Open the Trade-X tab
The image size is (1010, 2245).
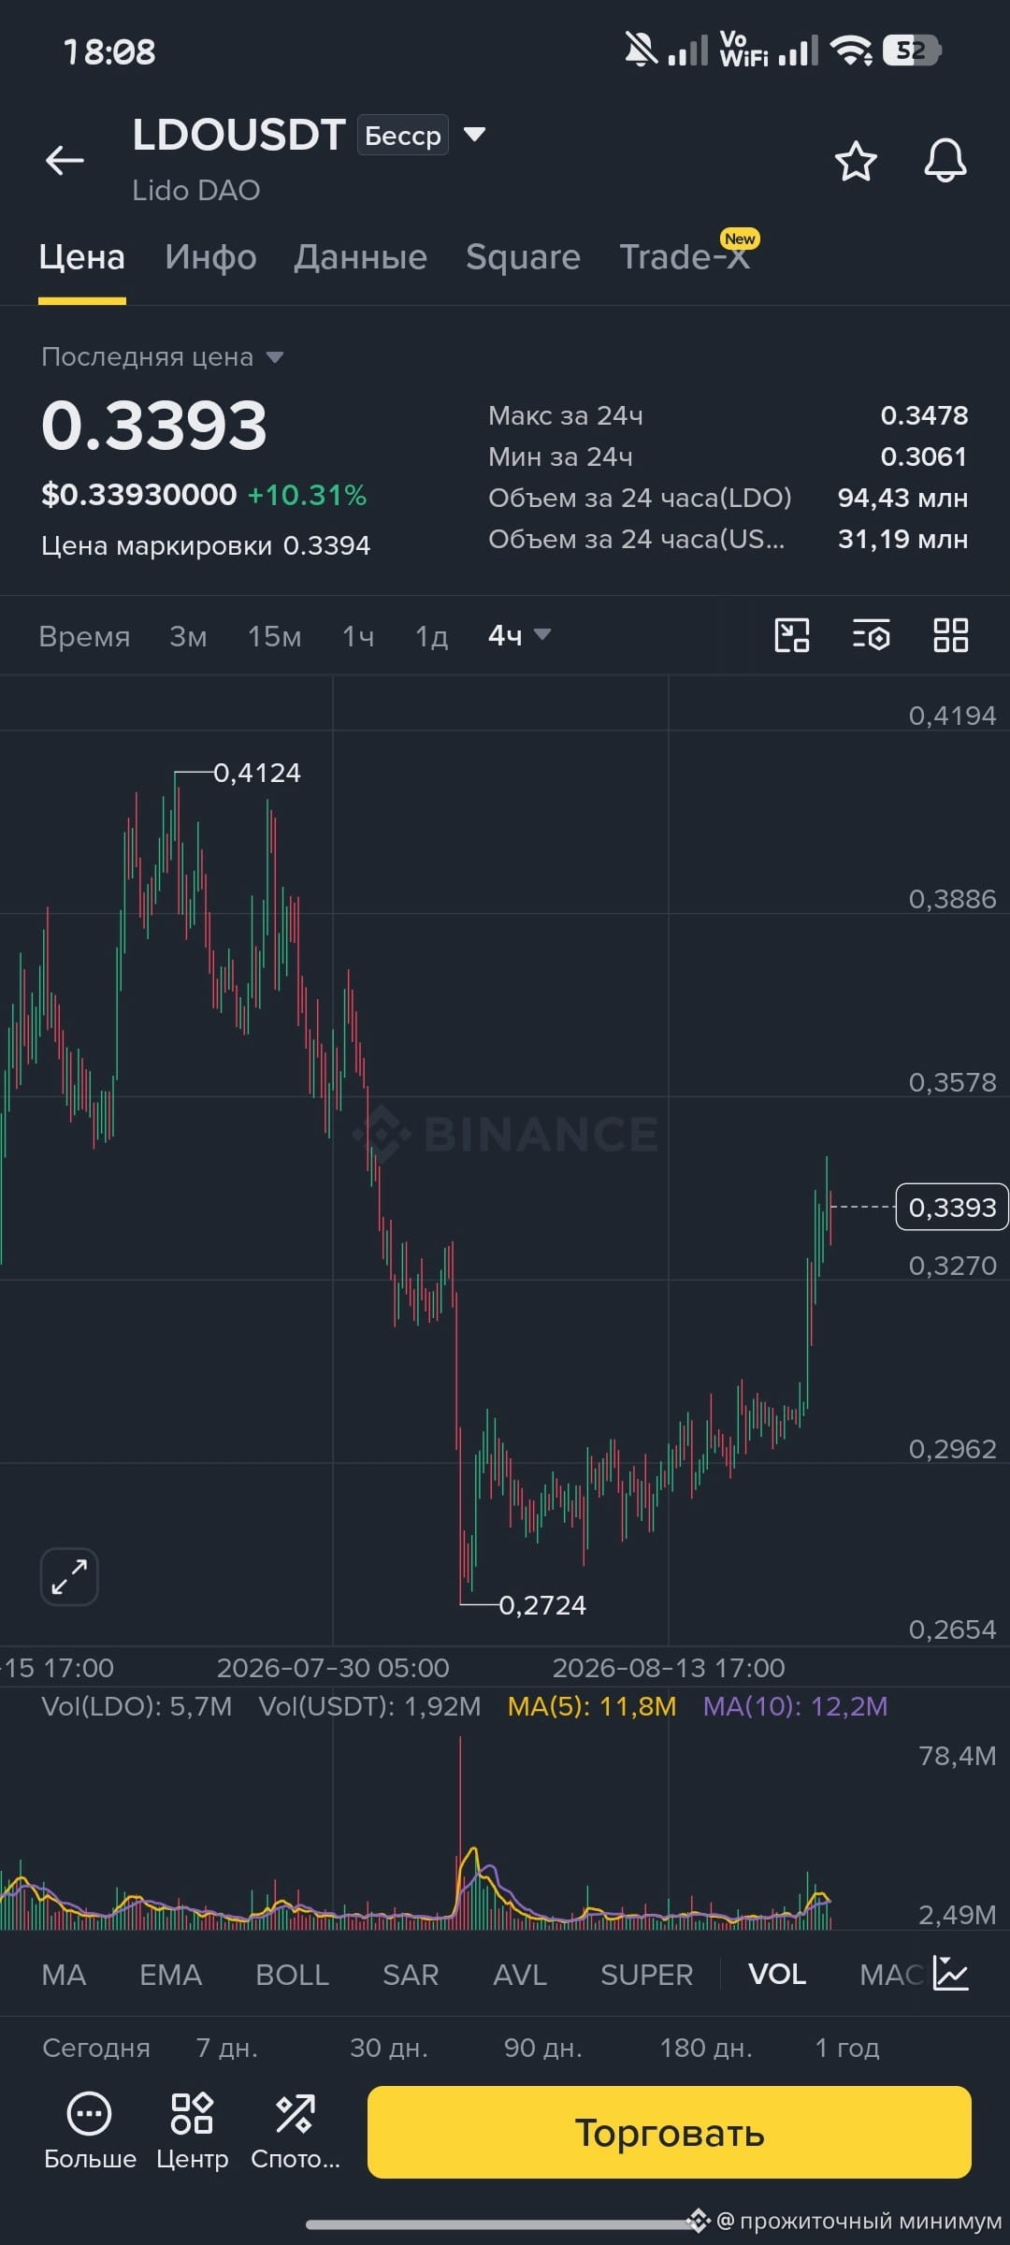tap(685, 257)
